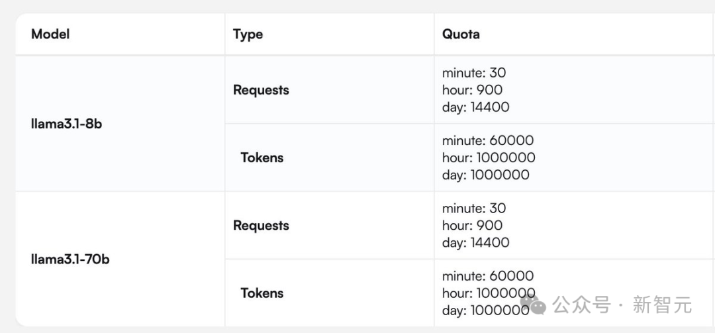This screenshot has width=715, height=333.
Task: Click 'day: 14400' in llama3.1-70b Requests quota
Action: click(x=475, y=242)
